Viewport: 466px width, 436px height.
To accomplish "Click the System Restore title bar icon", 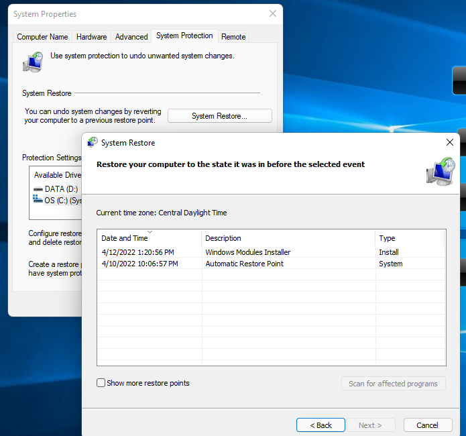I will (x=93, y=142).
